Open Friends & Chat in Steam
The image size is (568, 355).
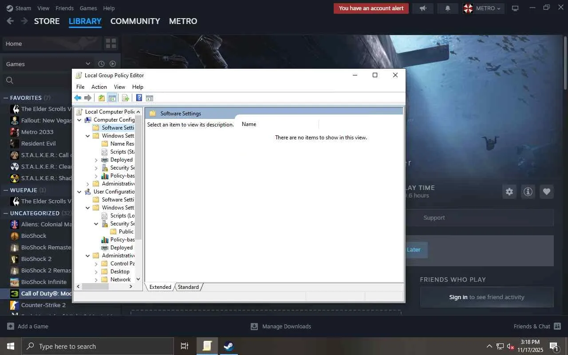(x=536, y=326)
